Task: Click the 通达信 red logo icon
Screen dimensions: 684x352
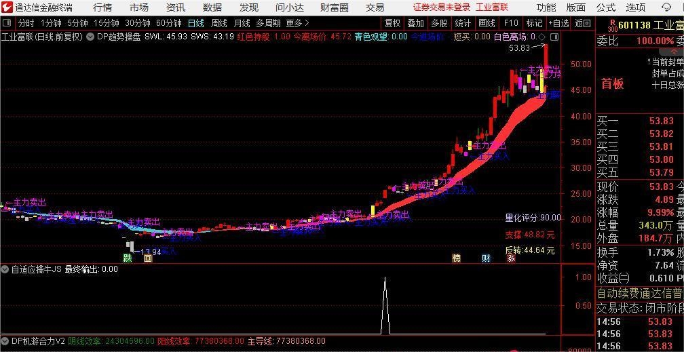Action: 7,7
